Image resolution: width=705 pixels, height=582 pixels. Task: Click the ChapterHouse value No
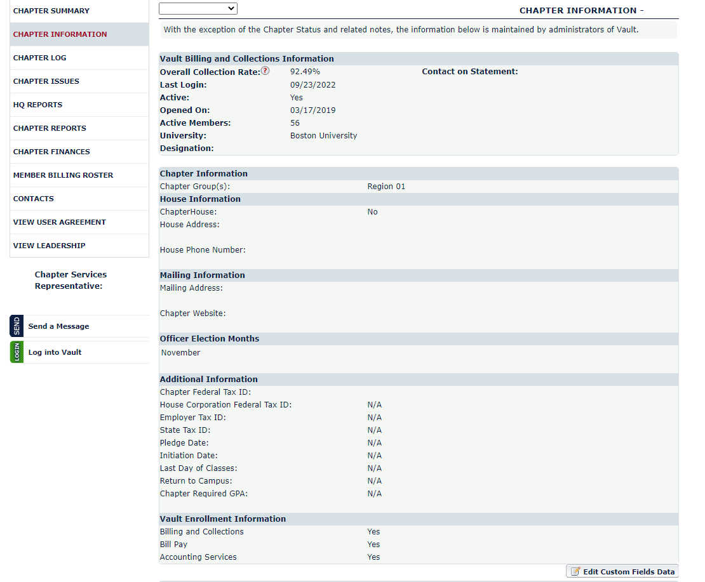(x=372, y=212)
